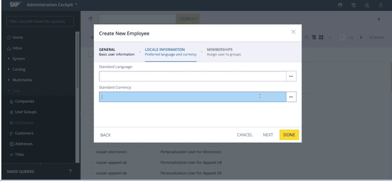This screenshot has height=181, width=392.
Task: Go to the General wizard step
Action: (117, 52)
